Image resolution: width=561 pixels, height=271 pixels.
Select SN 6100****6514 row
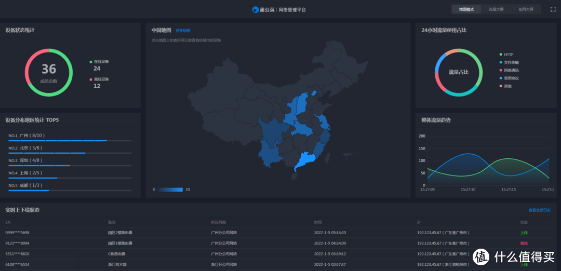coord(278,265)
